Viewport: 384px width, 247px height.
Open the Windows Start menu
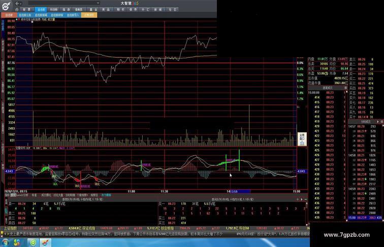tap(5, 242)
